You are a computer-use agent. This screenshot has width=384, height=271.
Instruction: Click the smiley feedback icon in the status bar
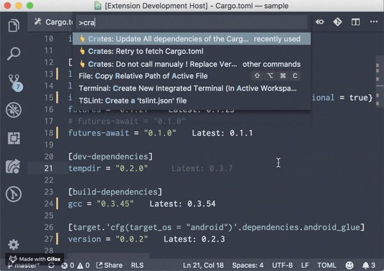click(x=349, y=265)
